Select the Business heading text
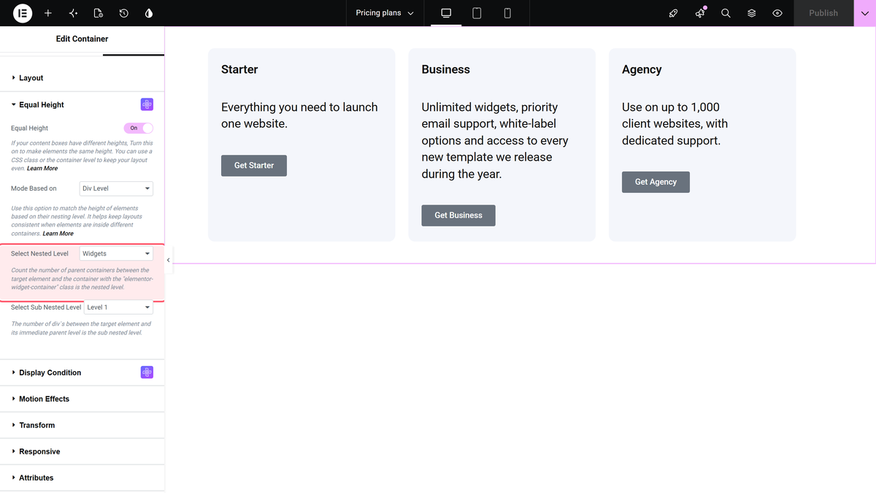Viewport: 876px width, 493px height. tap(446, 69)
